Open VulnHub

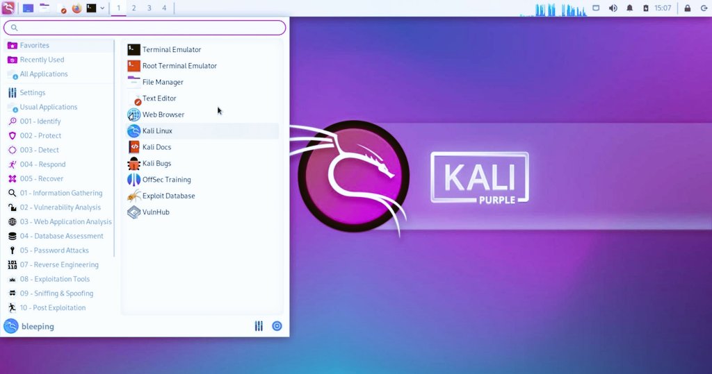pos(202,212)
